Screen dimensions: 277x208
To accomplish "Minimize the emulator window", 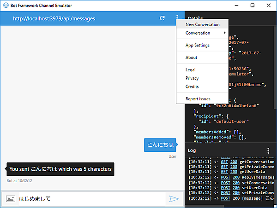I will [236, 5].
